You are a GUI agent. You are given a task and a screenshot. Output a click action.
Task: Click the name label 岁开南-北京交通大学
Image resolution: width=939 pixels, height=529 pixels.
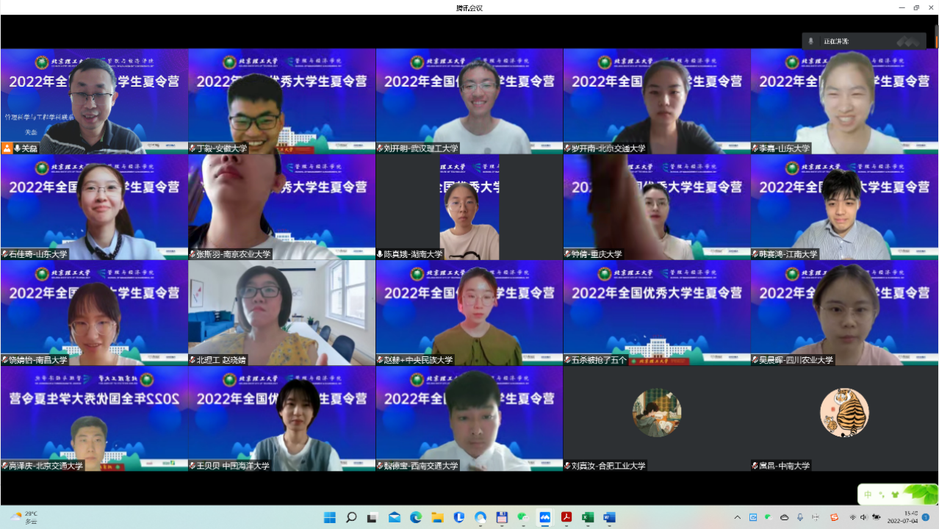(x=609, y=148)
